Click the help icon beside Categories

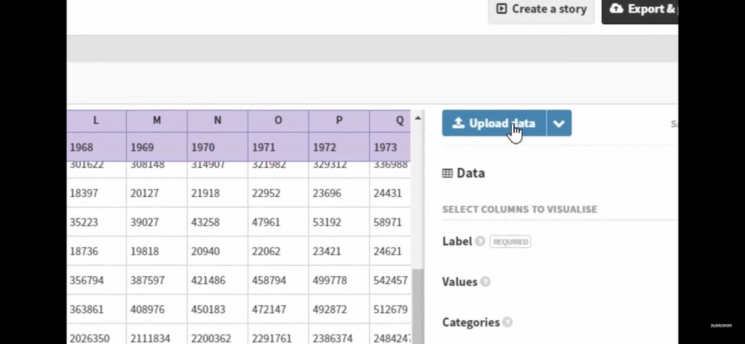tap(508, 322)
